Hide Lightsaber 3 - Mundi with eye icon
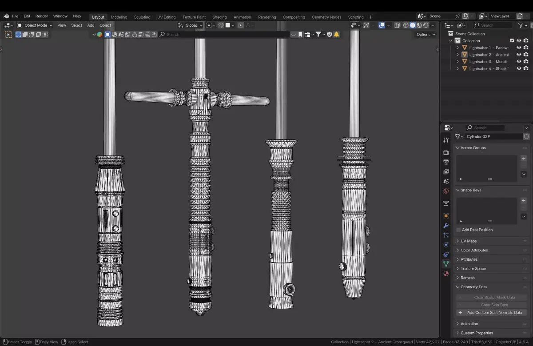This screenshot has height=346, width=533. pos(519,61)
